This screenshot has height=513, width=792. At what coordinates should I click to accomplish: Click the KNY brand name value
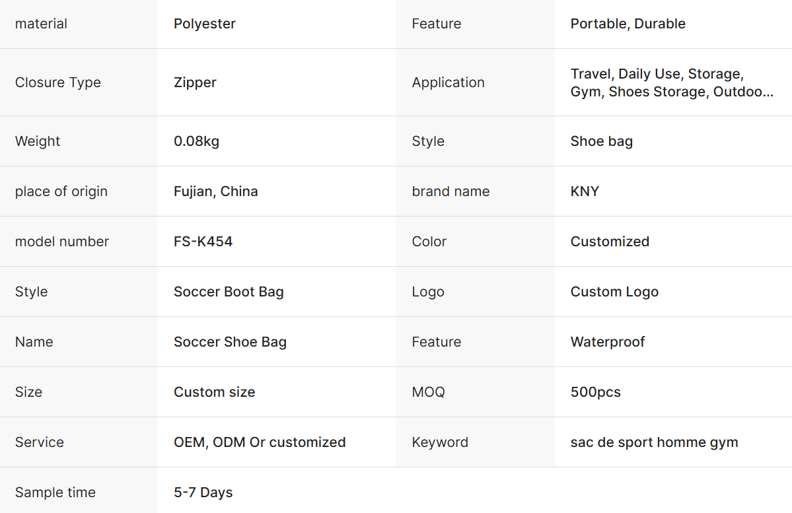[x=585, y=191]
